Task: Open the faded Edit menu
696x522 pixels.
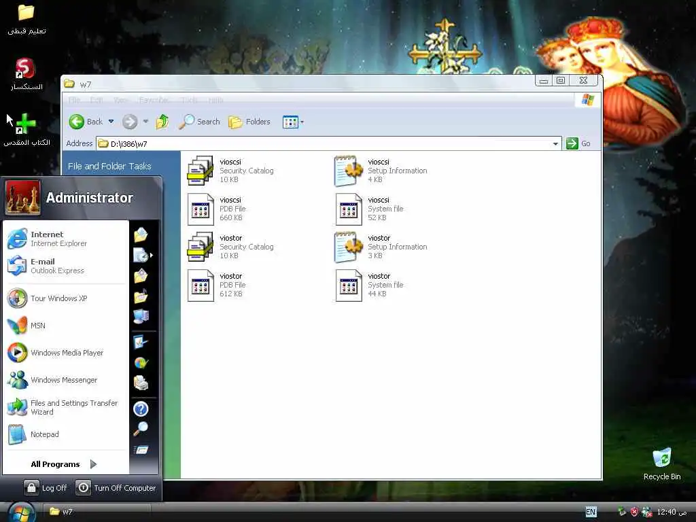Action: [x=97, y=100]
